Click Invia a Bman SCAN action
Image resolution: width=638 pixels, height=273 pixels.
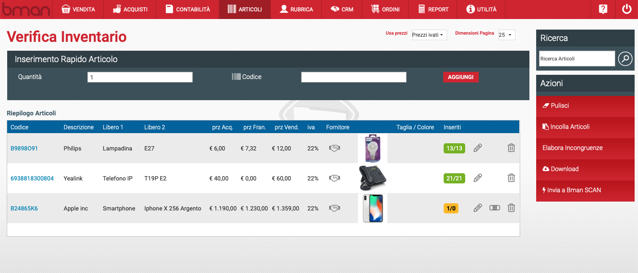pyautogui.click(x=585, y=190)
